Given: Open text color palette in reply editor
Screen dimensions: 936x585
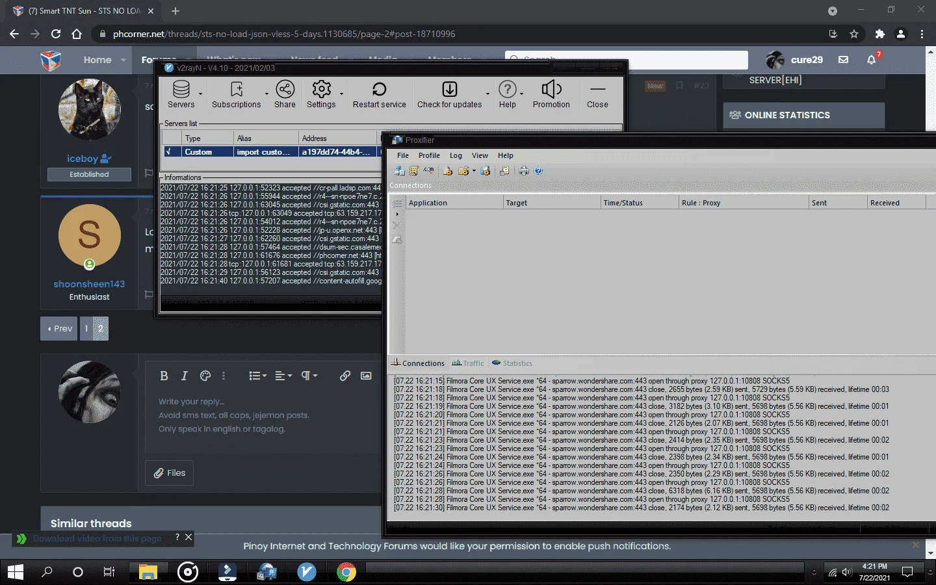Looking at the screenshot, I should [x=205, y=376].
